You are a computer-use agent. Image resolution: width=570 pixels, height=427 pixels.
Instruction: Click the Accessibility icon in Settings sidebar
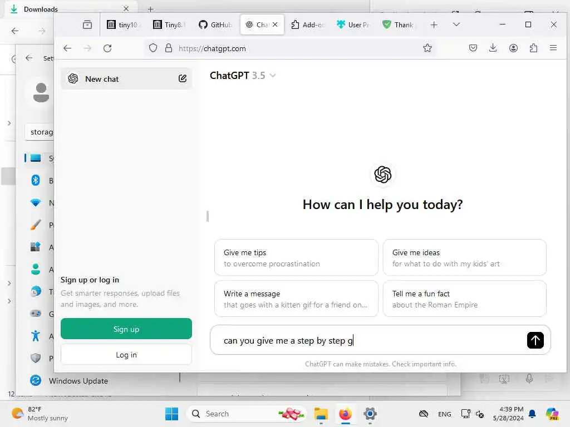[x=36, y=335]
